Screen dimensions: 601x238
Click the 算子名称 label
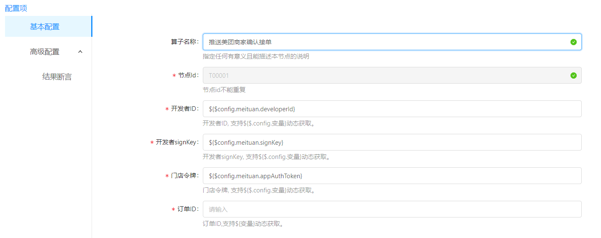(184, 42)
